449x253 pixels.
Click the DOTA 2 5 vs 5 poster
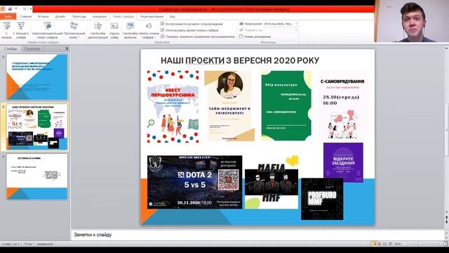195,182
